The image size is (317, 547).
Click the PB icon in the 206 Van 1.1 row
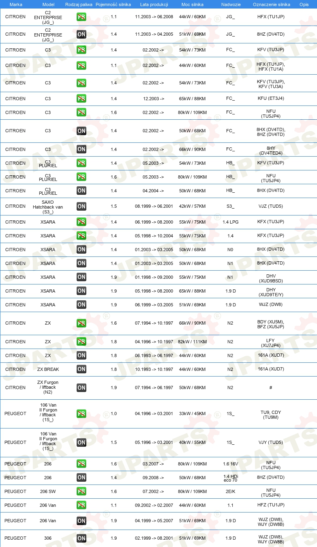click(81, 505)
